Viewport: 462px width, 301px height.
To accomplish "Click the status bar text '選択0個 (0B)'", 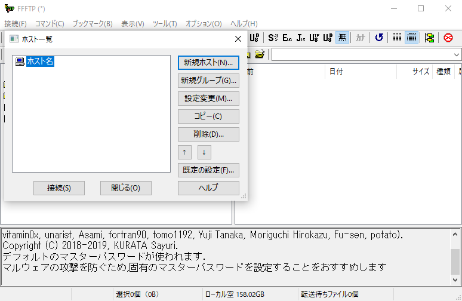I will tap(137, 294).
